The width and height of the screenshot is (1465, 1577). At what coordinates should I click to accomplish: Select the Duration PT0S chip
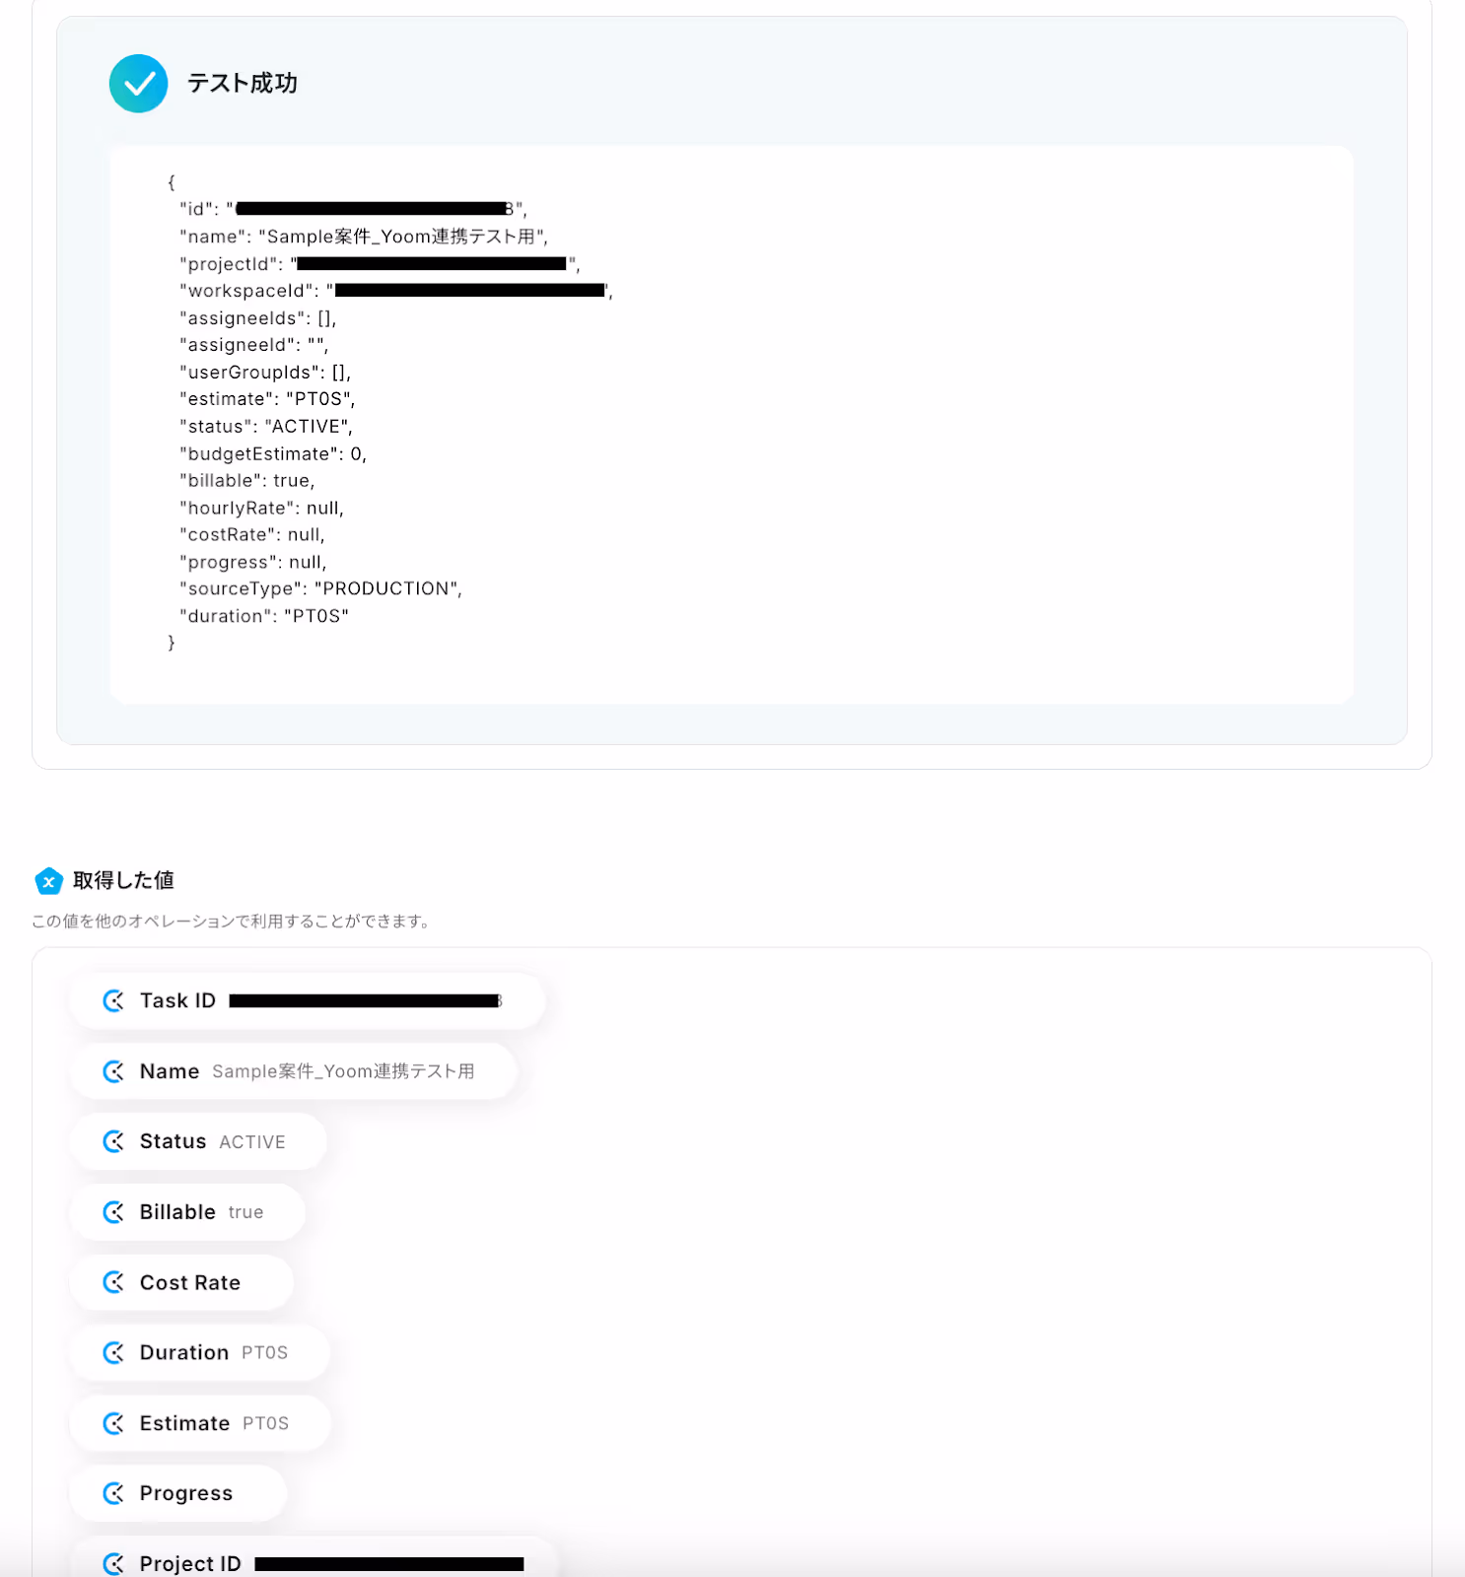(200, 1352)
